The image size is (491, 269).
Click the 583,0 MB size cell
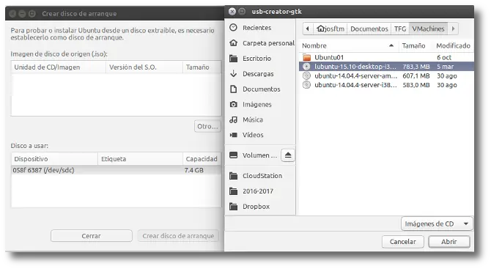pyautogui.click(x=416, y=85)
